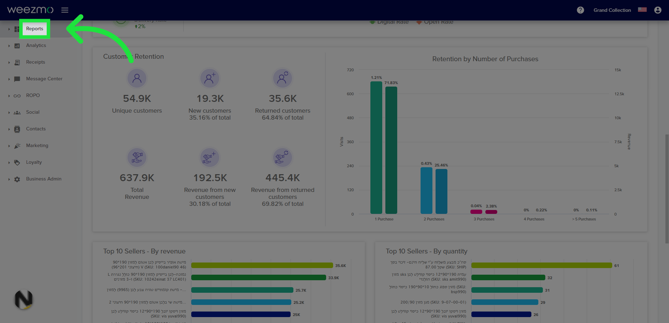This screenshot has height=323, width=669.
Task: Click the 3 Purchases 2.38% revenue bar
Action: [x=491, y=212]
